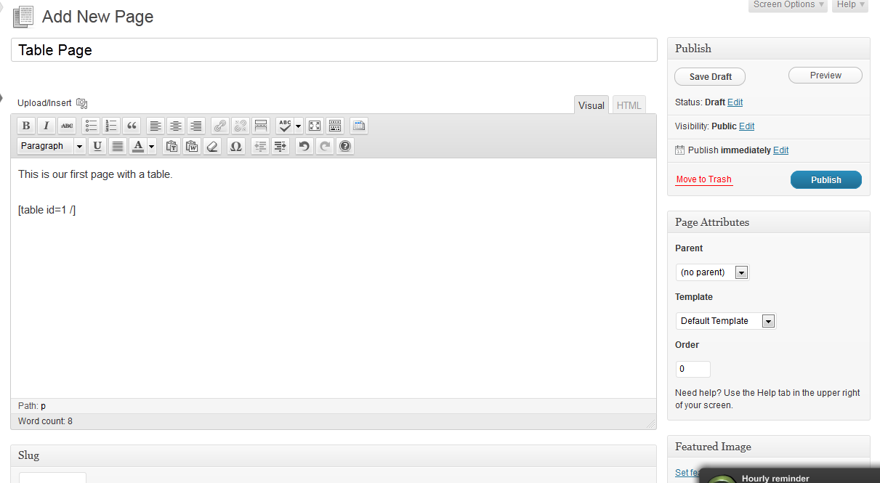Open the Screen Options tab

click(788, 5)
